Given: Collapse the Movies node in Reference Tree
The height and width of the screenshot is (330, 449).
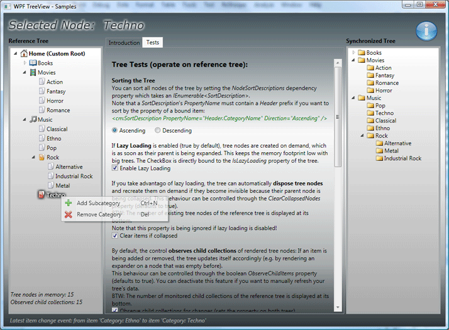Looking at the screenshot, I should click(25, 72).
